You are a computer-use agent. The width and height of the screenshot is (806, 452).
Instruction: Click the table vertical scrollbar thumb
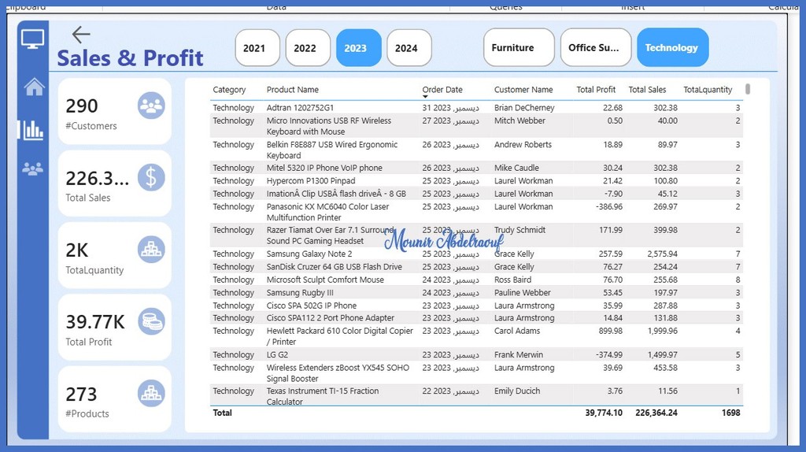748,89
